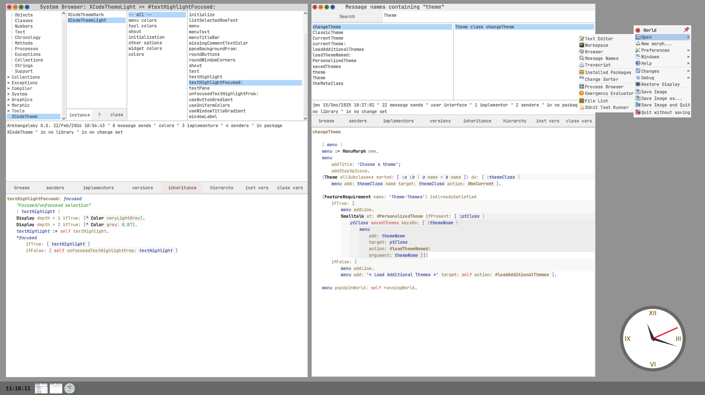This screenshot has height=395, width=705.
Task: Expand the Morphic category
Action: point(9,105)
